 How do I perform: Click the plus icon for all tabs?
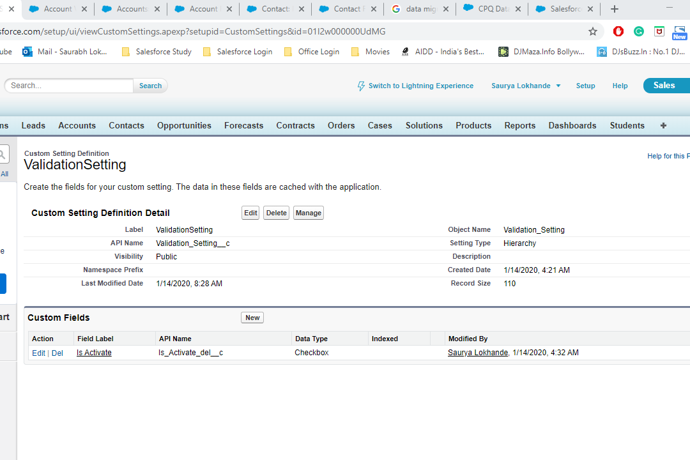(x=663, y=125)
